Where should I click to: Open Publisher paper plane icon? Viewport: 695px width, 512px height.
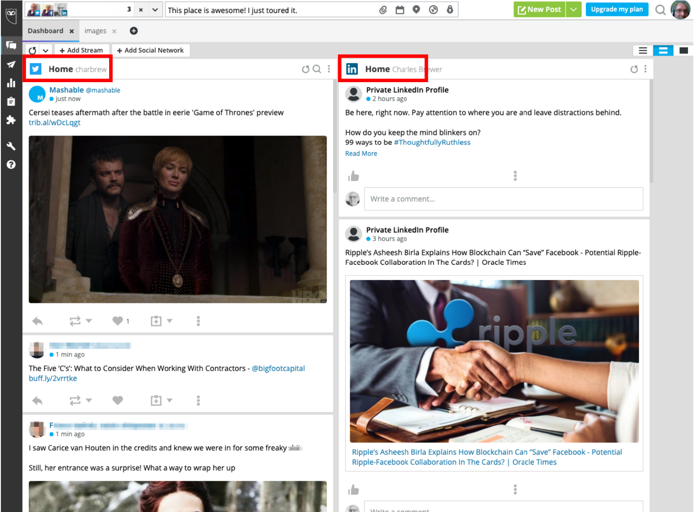coord(11,64)
